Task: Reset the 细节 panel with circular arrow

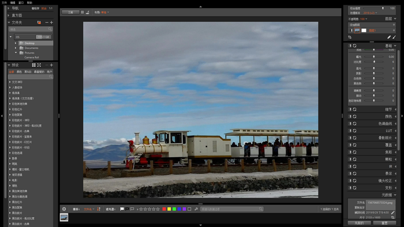Action: 355,109
